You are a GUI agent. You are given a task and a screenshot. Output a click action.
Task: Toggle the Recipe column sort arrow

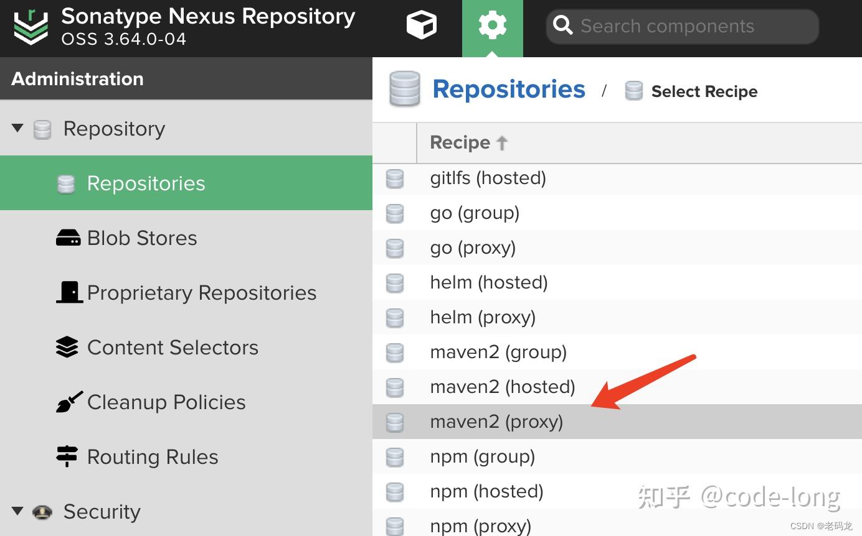(x=502, y=142)
